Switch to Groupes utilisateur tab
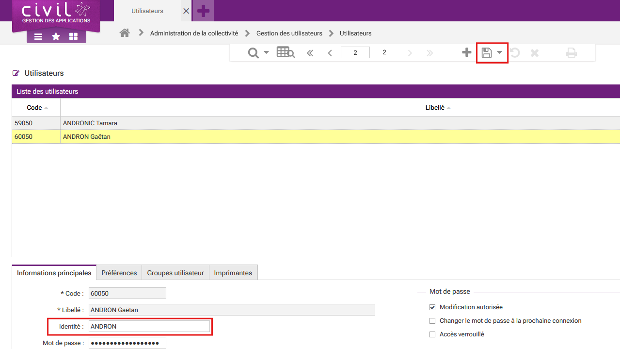 click(x=175, y=273)
